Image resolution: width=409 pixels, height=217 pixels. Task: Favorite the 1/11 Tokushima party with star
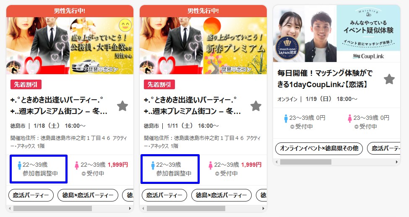point(256,106)
